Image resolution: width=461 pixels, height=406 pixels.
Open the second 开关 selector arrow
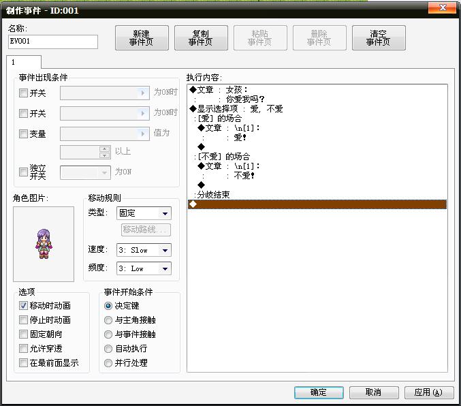pos(143,113)
